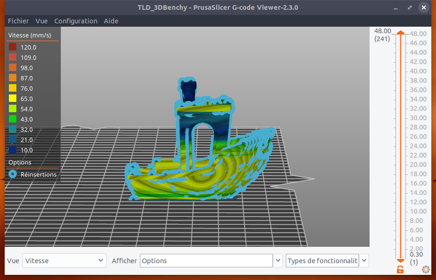Click the 21.0 speed color swatch
Screen dimensions: 436x280
pos(13,139)
